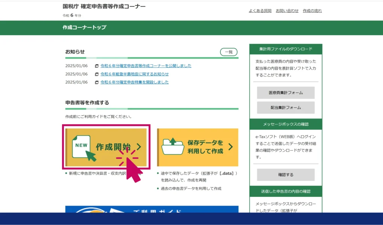Open 令和6年分確定申告書等作成コーナー announcement
Screen dimensions: 383x225
click(x=146, y=66)
